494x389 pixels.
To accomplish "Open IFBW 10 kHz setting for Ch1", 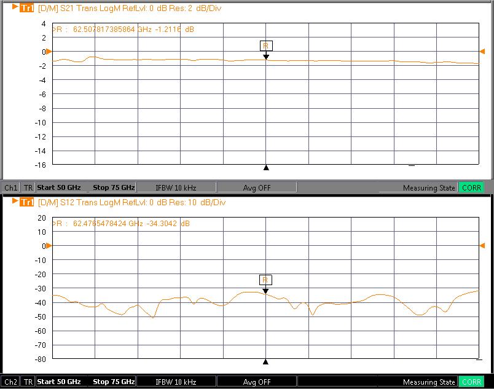I will tap(176, 187).
